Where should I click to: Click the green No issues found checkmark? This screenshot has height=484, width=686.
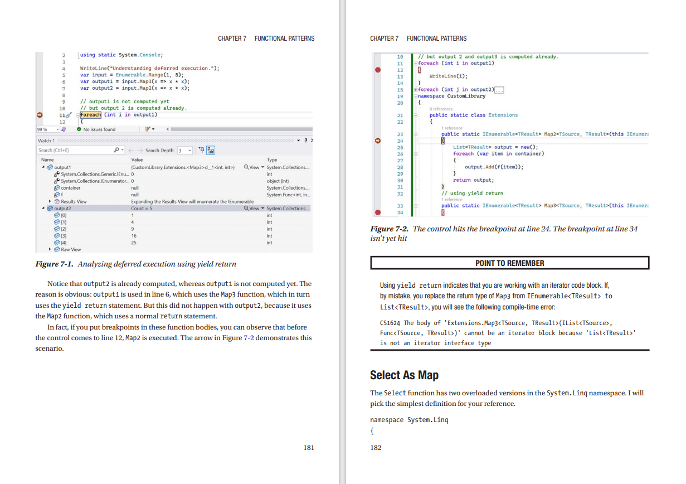(x=79, y=129)
